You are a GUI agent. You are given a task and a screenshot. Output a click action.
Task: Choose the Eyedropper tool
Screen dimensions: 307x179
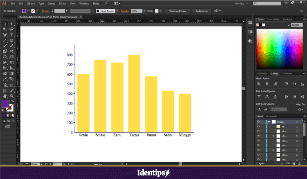5,78
